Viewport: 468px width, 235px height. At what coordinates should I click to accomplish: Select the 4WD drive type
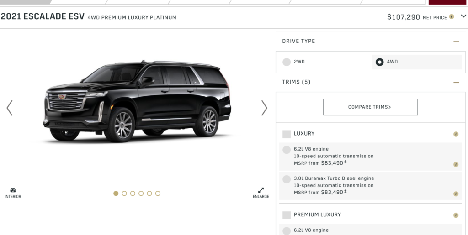[379, 62]
